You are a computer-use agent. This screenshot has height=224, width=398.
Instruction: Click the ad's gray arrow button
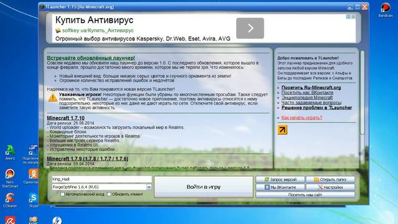(250, 28)
